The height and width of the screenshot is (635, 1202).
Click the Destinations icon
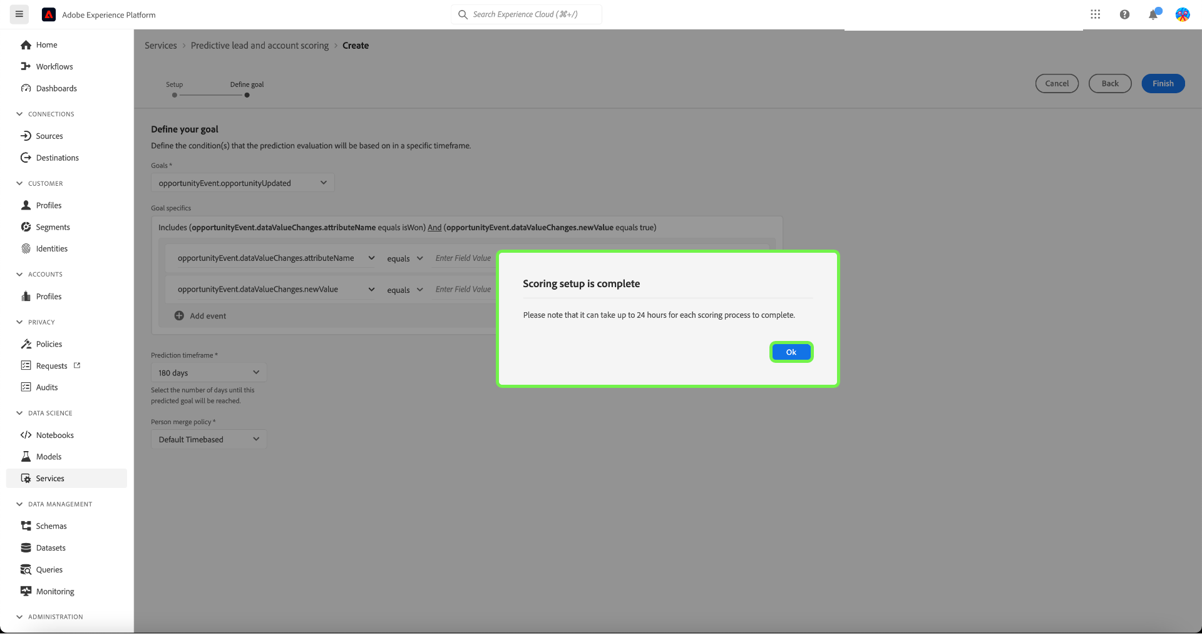click(x=26, y=158)
